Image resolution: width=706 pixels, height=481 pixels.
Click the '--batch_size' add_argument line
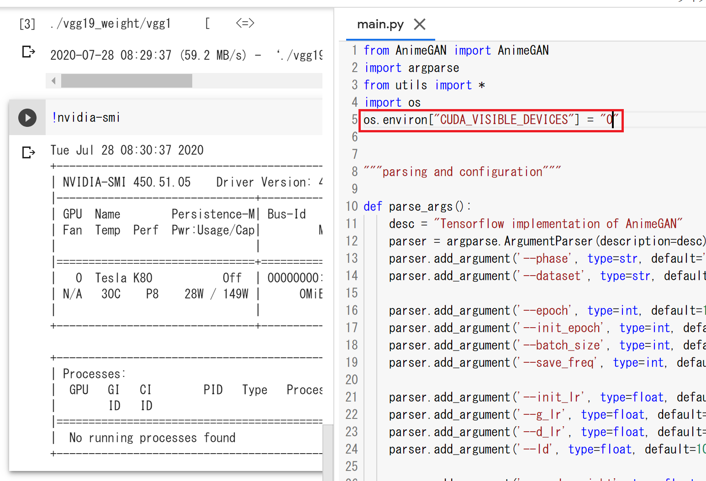pyautogui.click(x=502, y=345)
